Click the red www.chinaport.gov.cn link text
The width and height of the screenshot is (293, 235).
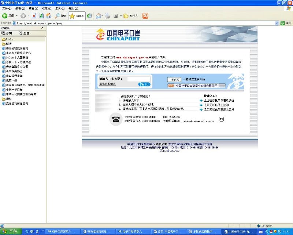pos(132,57)
